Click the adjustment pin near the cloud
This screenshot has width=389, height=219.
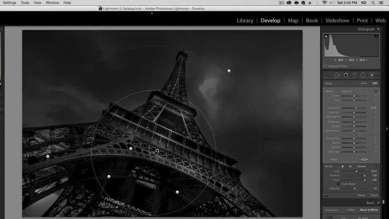[x=229, y=71]
